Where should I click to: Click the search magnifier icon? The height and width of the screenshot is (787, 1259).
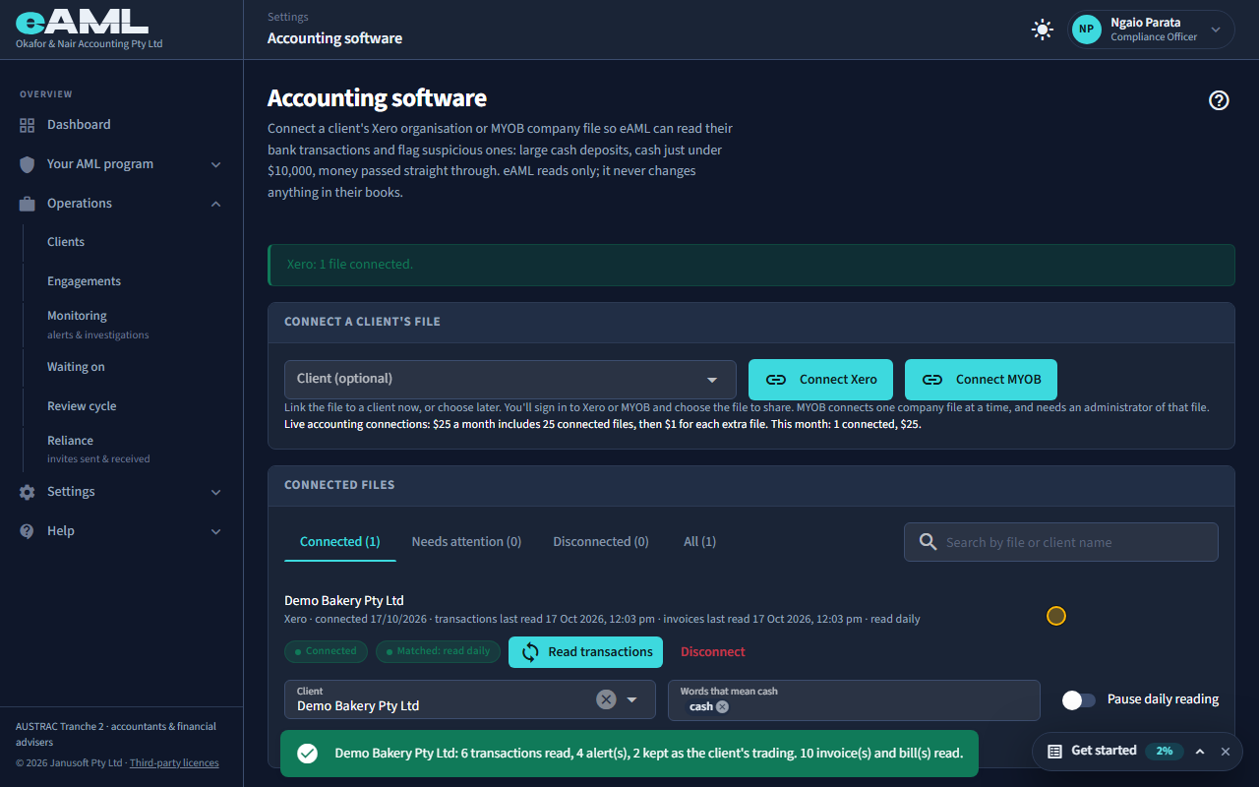pyautogui.click(x=928, y=542)
